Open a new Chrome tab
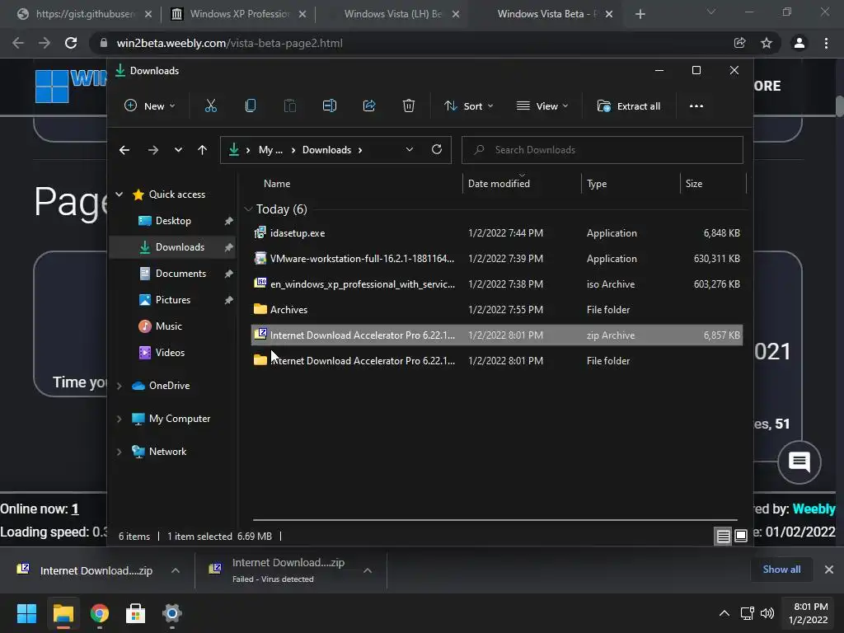Screen dimensions: 844x633 [640, 15]
